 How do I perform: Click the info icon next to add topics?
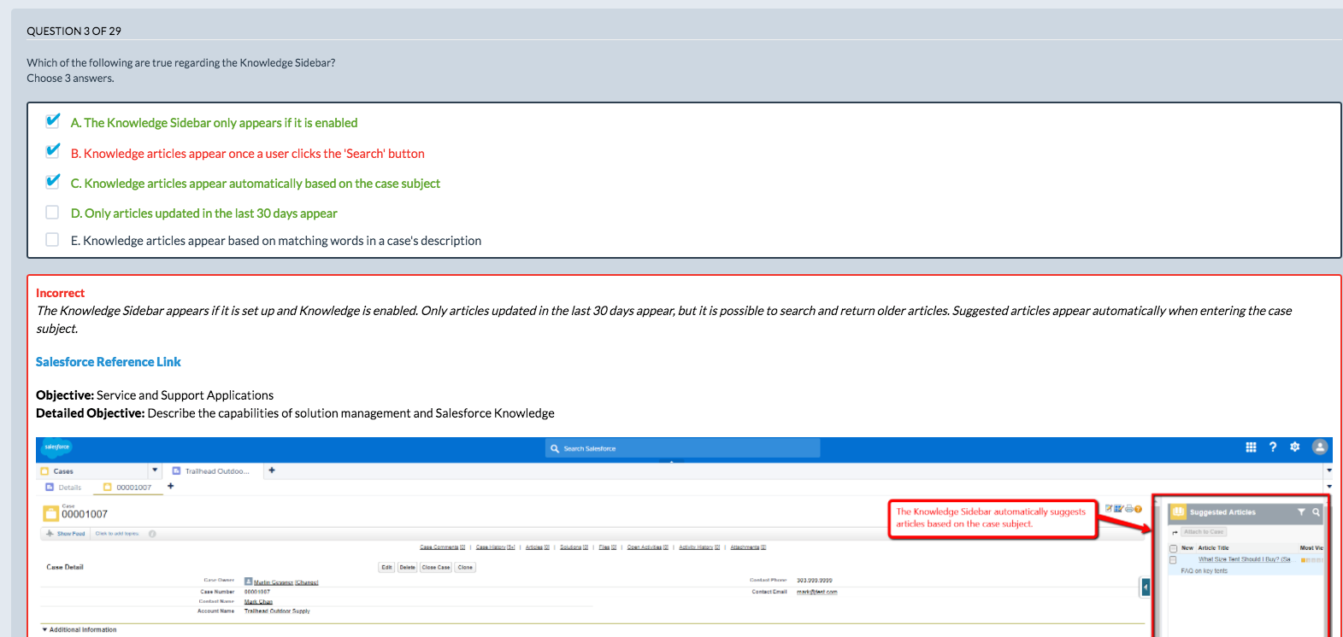[x=152, y=534]
